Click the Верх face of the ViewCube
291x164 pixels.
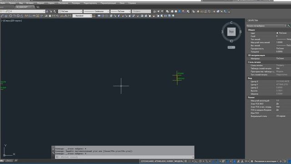point(231,32)
